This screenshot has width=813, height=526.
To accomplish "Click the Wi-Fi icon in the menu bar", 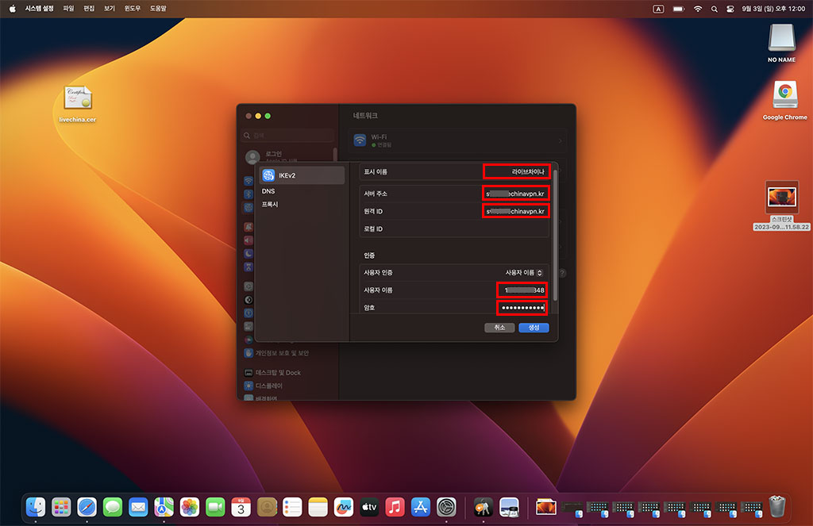I will coord(698,9).
